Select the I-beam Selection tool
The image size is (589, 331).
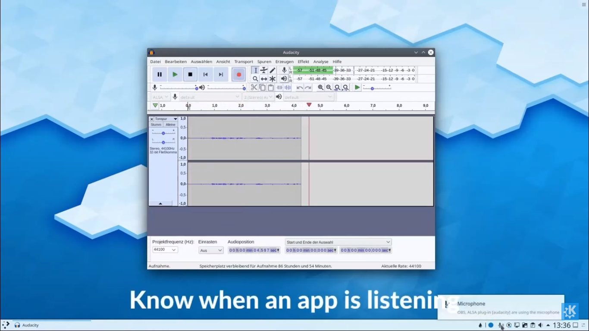(255, 70)
